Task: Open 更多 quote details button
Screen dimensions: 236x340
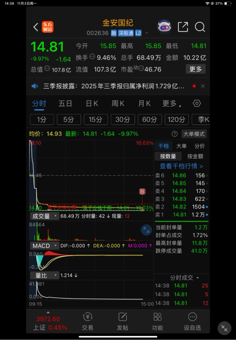Action: 195,69
